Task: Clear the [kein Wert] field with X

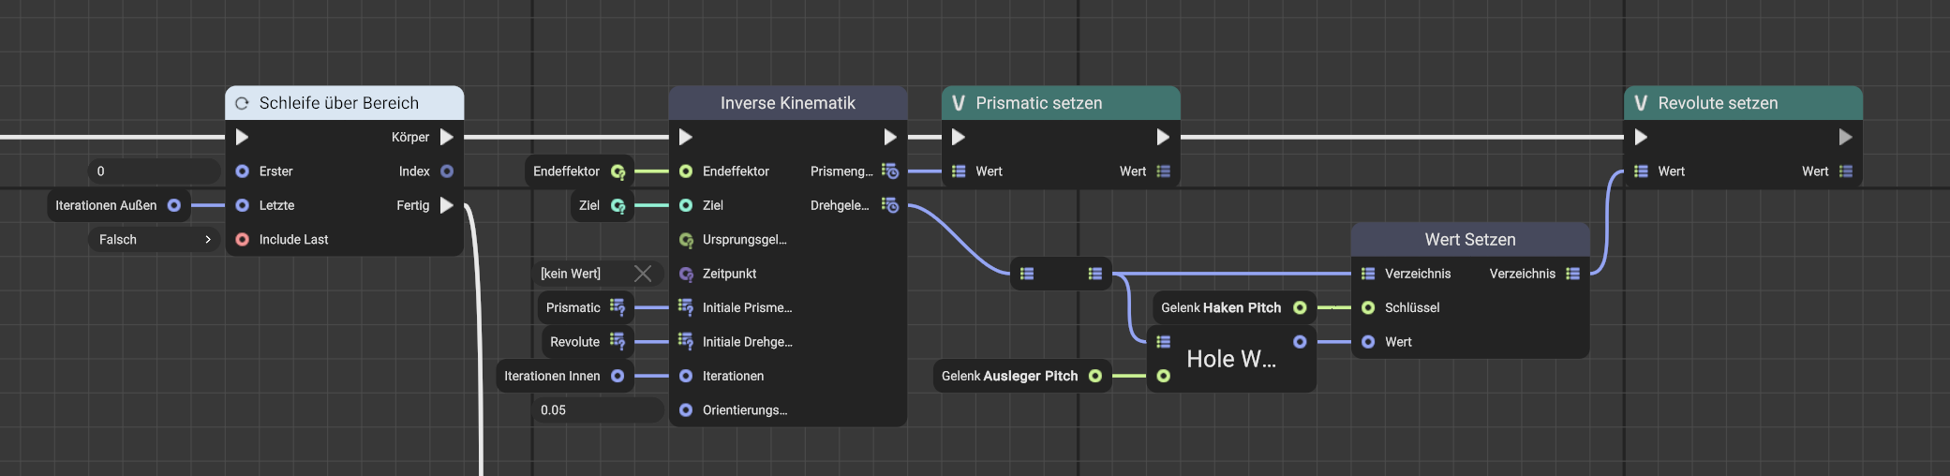Action: click(643, 274)
